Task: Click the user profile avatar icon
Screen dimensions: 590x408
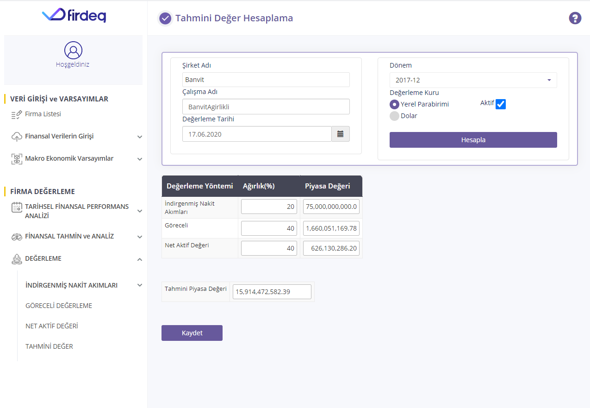Action: coord(73,50)
